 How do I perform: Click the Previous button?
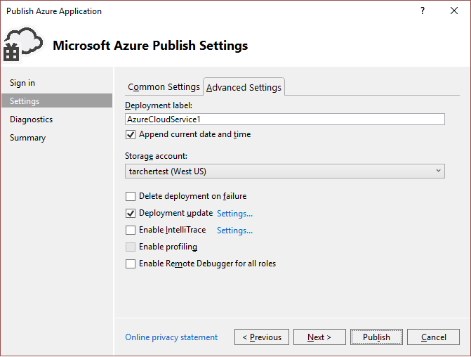click(262, 337)
